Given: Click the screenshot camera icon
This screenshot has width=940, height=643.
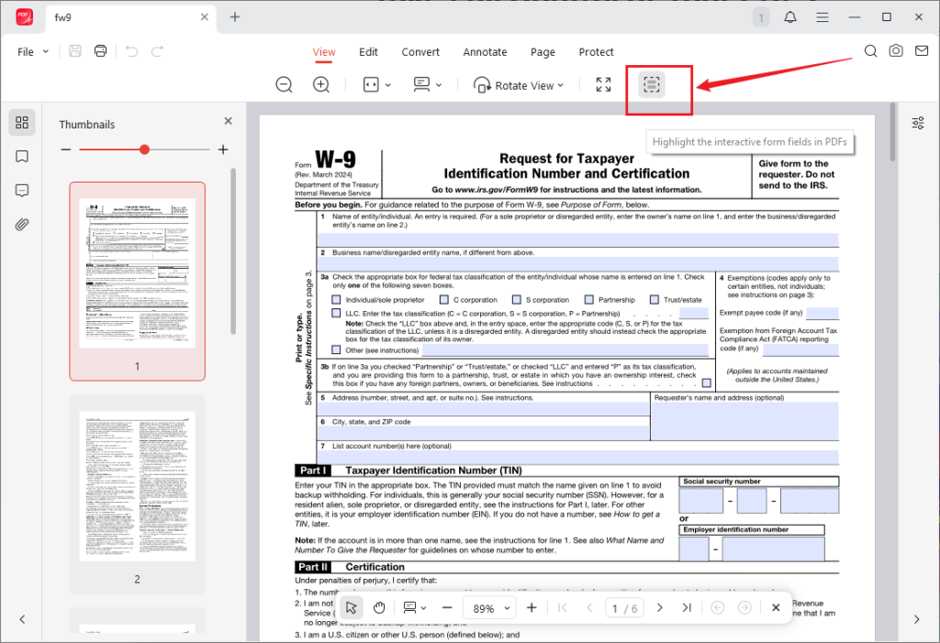Looking at the screenshot, I should tap(896, 51).
